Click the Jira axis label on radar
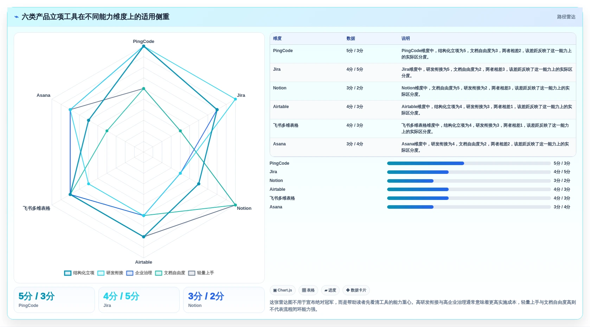This screenshot has height=327, width=590. 241,95
